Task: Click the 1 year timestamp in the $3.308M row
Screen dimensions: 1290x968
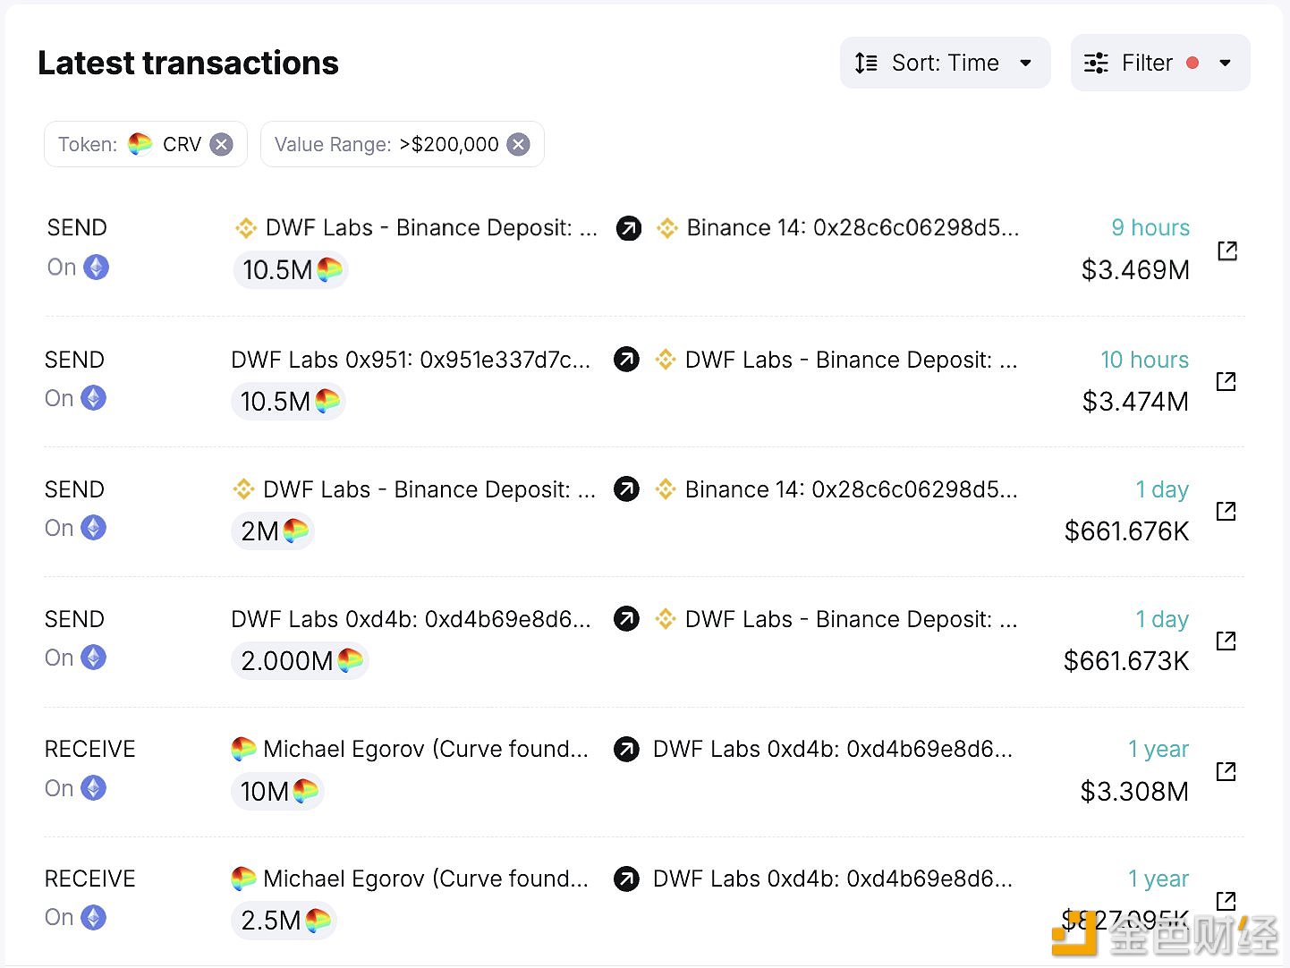Action: [1158, 749]
